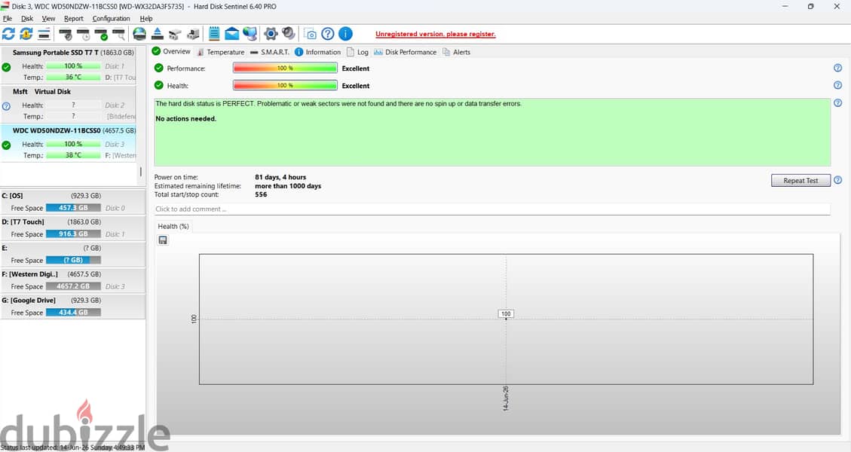This screenshot has height=452, width=851.
Task: Switch to the S.M.A.R.T. tab
Action: (x=270, y=52)
